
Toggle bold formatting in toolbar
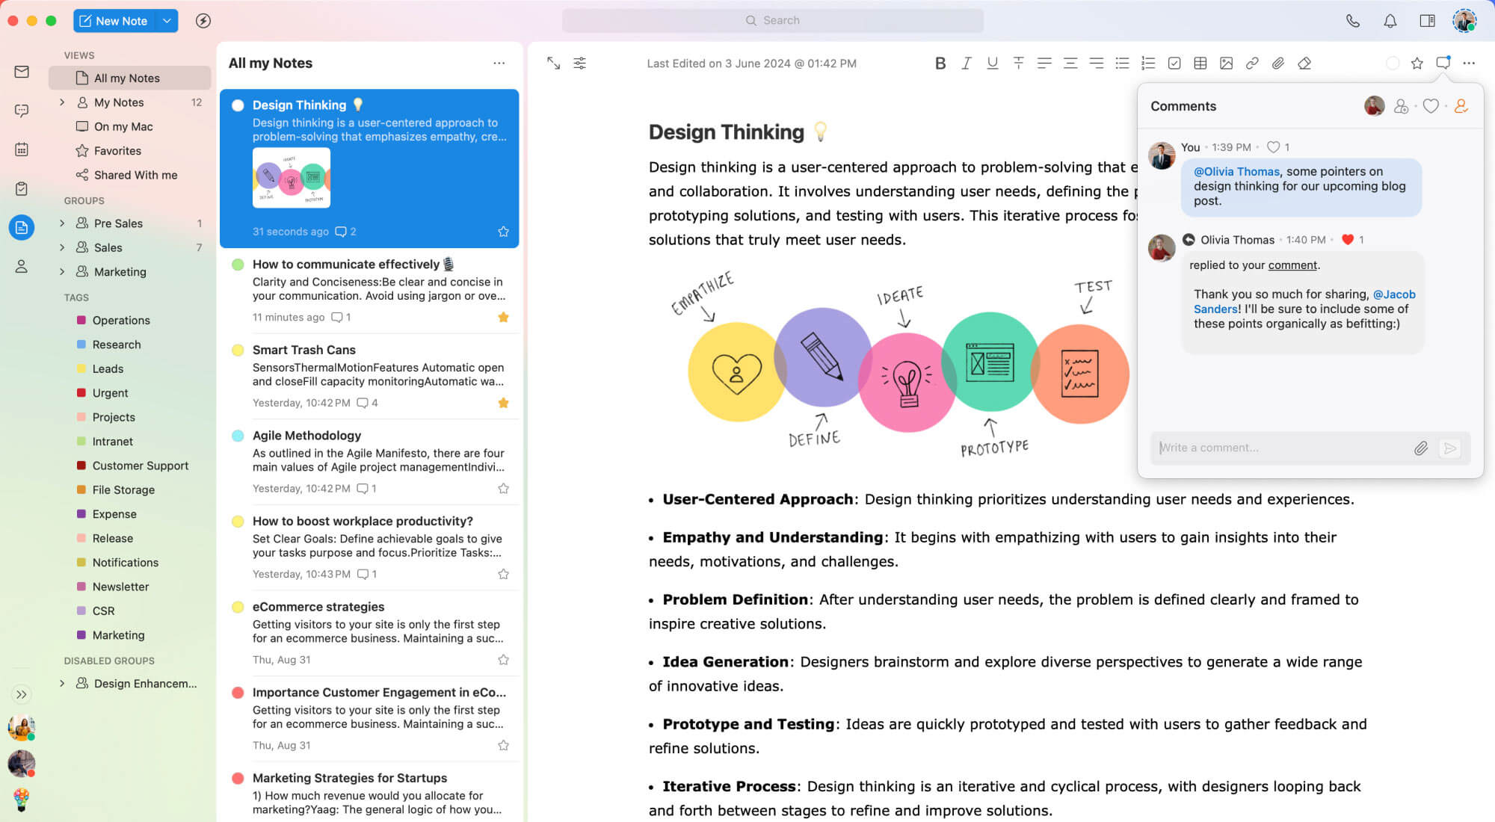pyautogui.click(x=940, y=64)
